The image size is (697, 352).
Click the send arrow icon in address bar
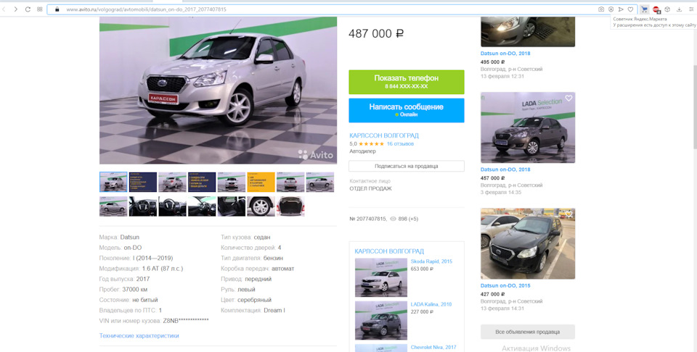(621, 9)
